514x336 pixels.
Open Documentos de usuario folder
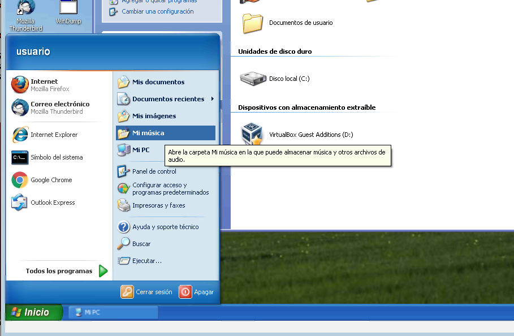tap(300, 23)
